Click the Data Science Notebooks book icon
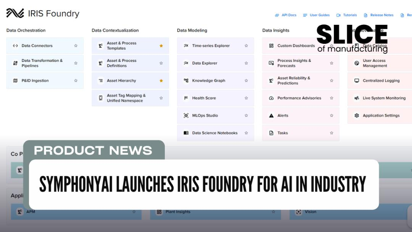This screenshot has width=412, height=232. [186, 133]
